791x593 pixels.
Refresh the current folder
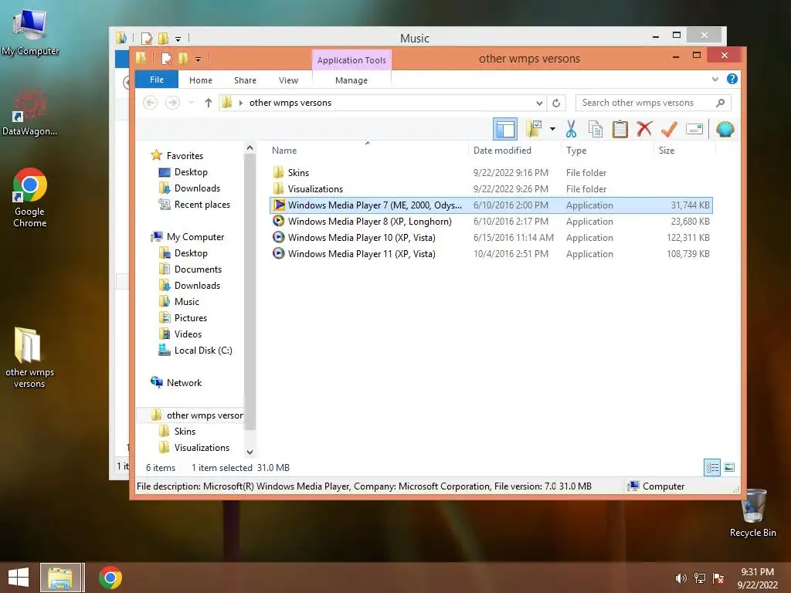pos(556,103)
